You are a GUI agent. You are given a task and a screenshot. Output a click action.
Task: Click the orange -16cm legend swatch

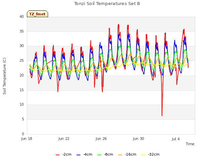120,155
